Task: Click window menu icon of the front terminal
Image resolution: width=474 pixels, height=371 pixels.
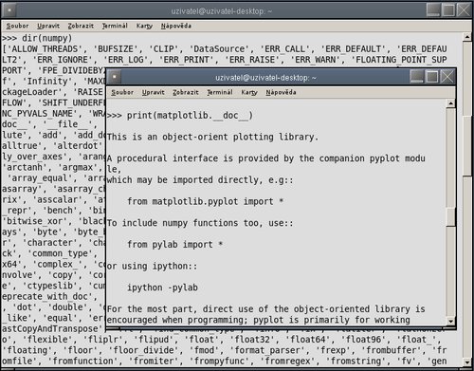Action: [x=115, y=77]
